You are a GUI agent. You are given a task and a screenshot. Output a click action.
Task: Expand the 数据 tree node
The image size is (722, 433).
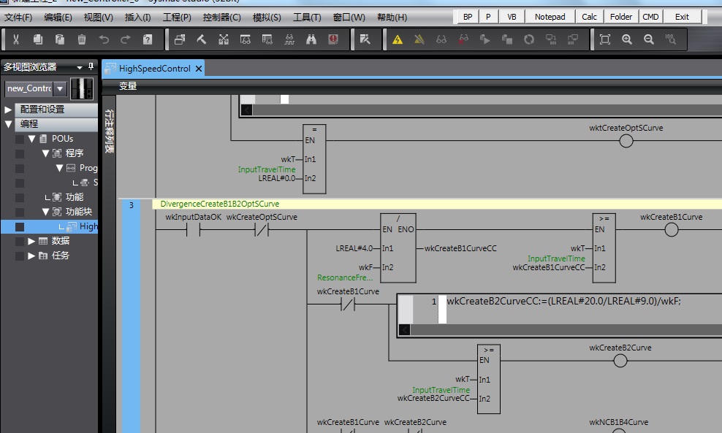pos(31,241)
